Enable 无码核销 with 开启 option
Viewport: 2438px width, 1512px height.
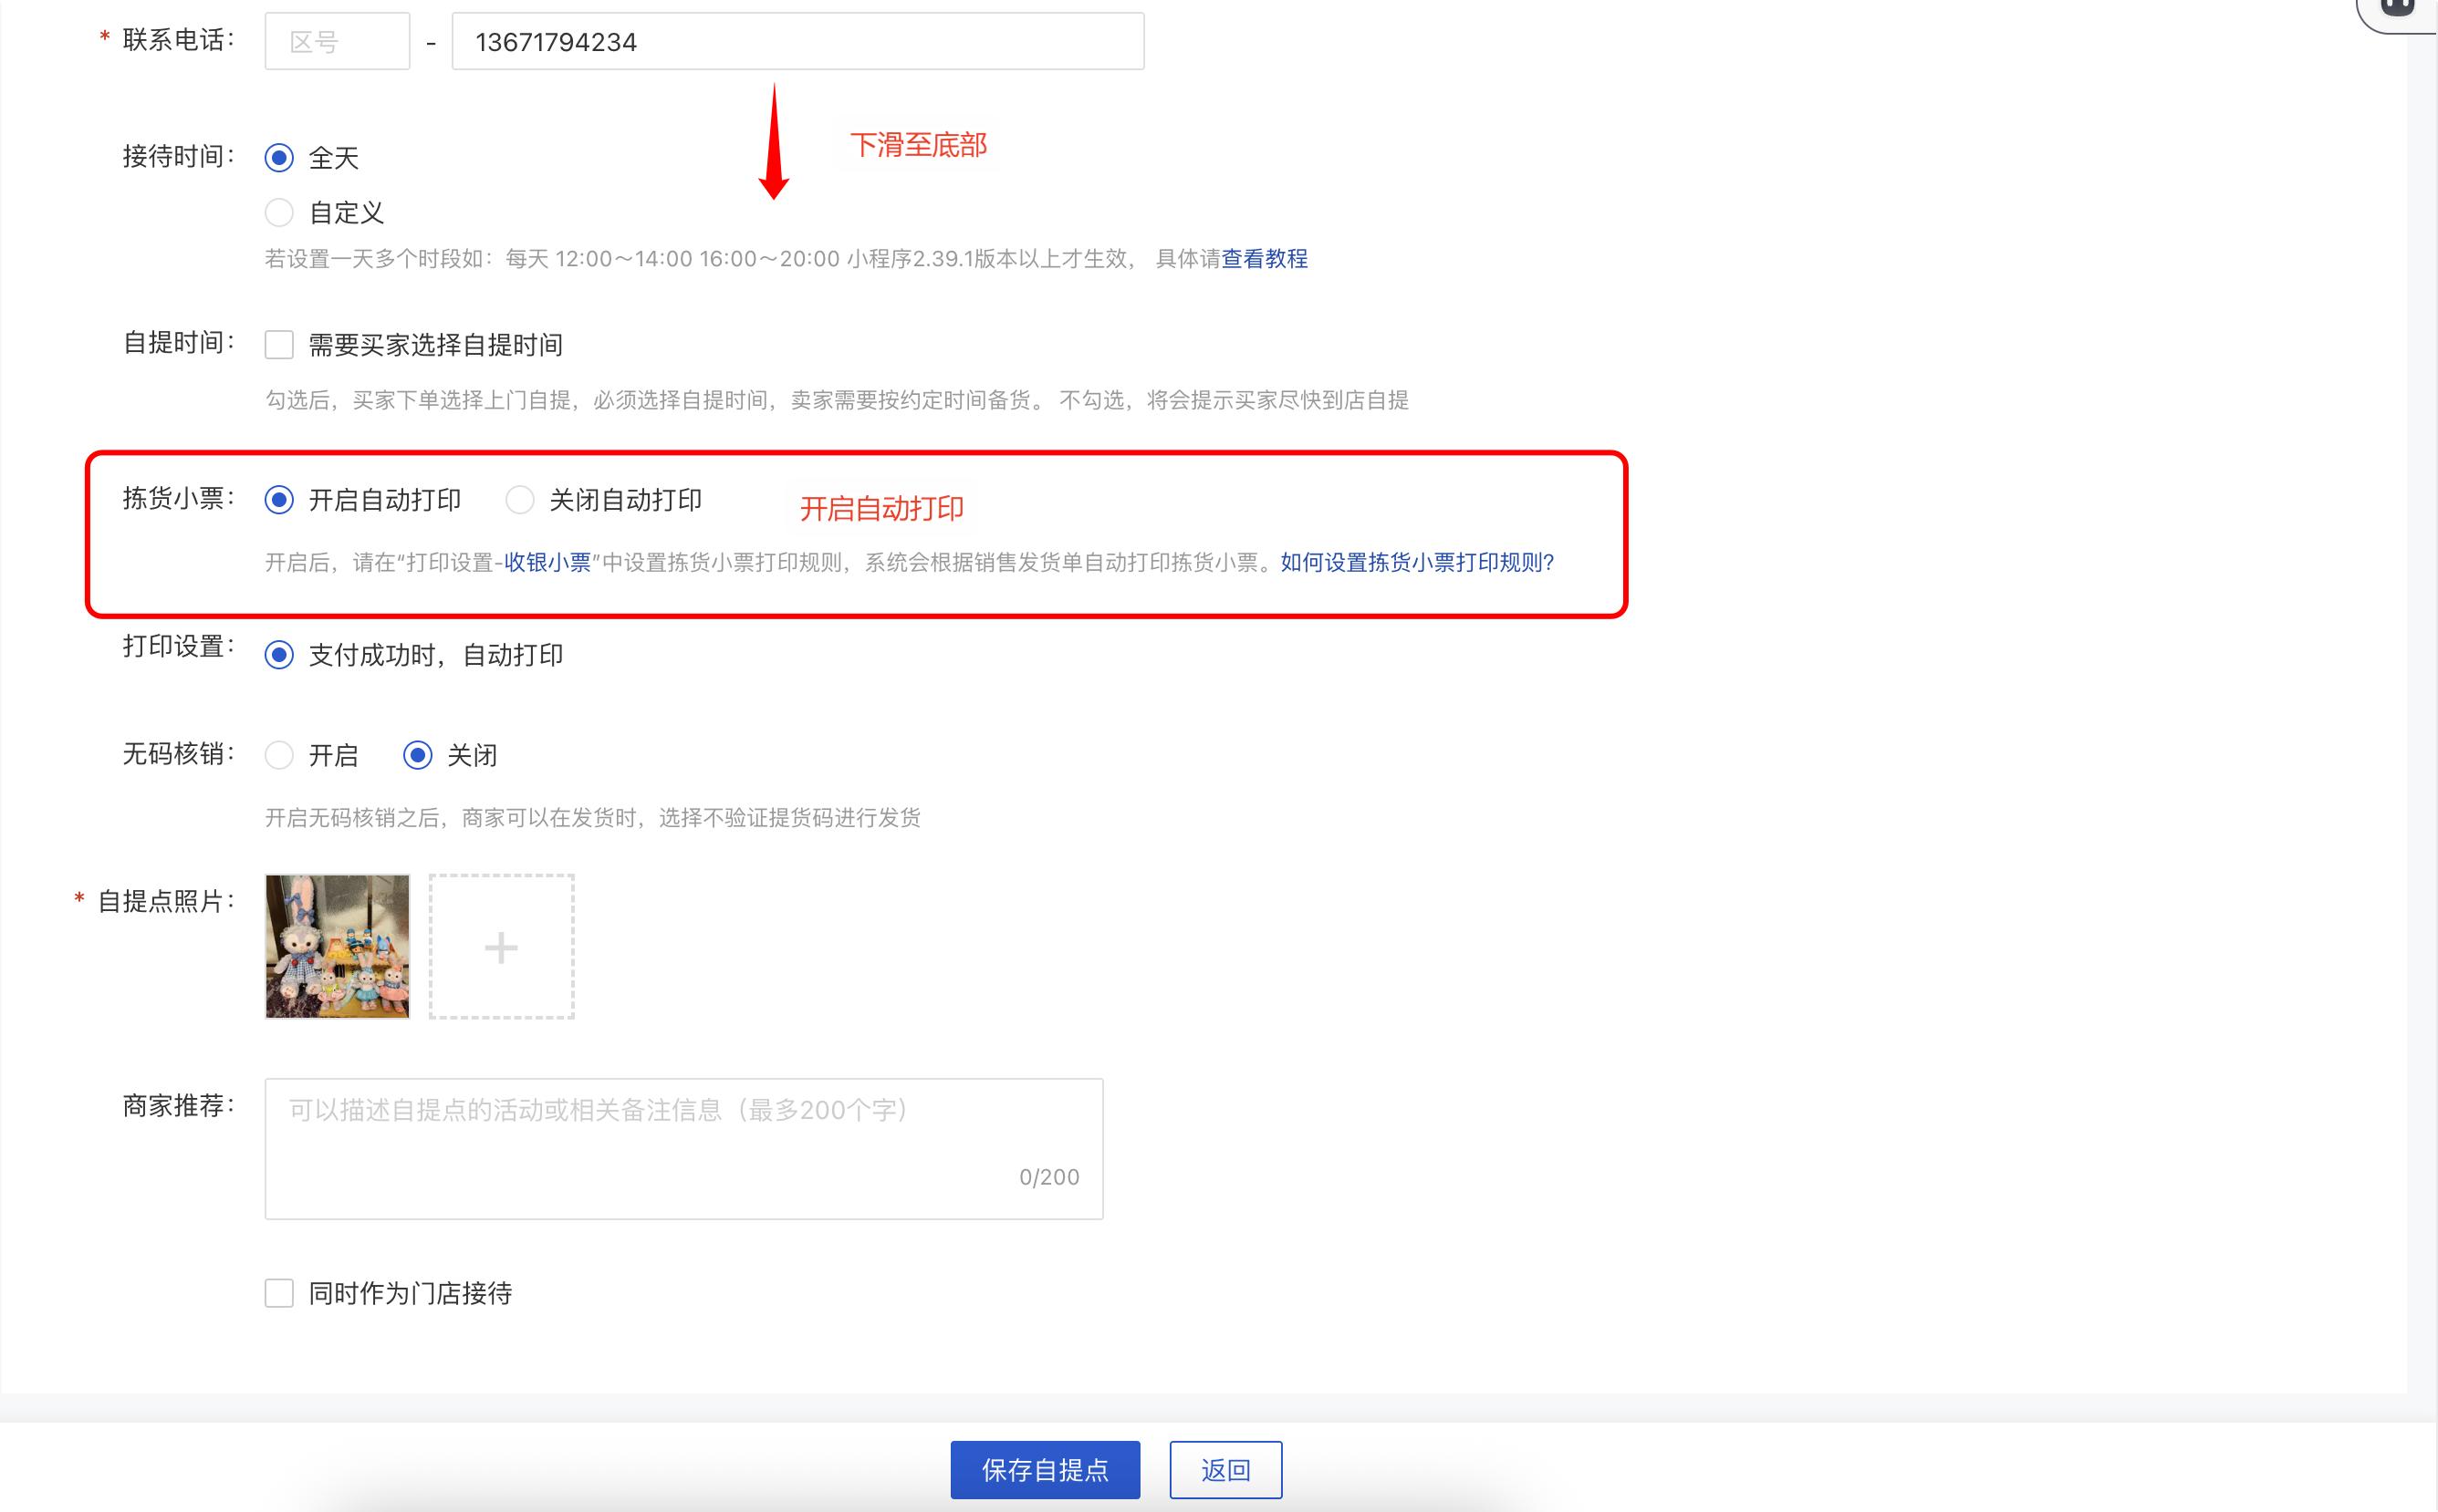(x=279, y=755)
